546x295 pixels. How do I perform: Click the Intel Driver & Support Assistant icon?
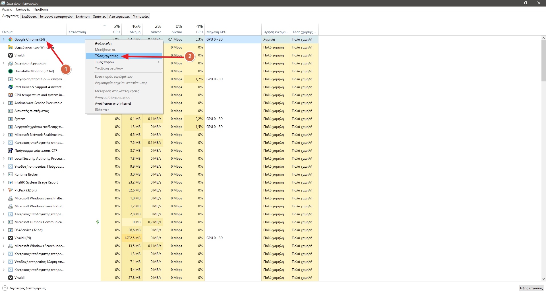[x=11, y=87]
